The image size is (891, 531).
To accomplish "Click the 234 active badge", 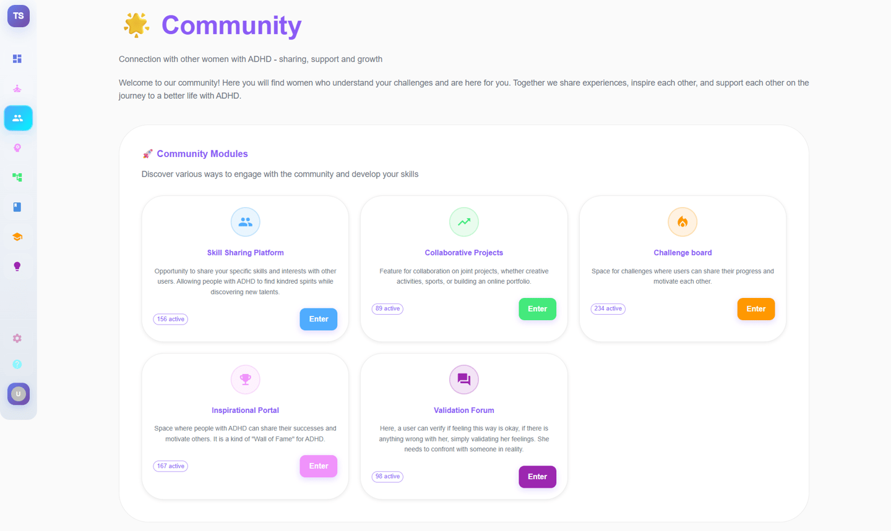I will click(x=608, y=308).
